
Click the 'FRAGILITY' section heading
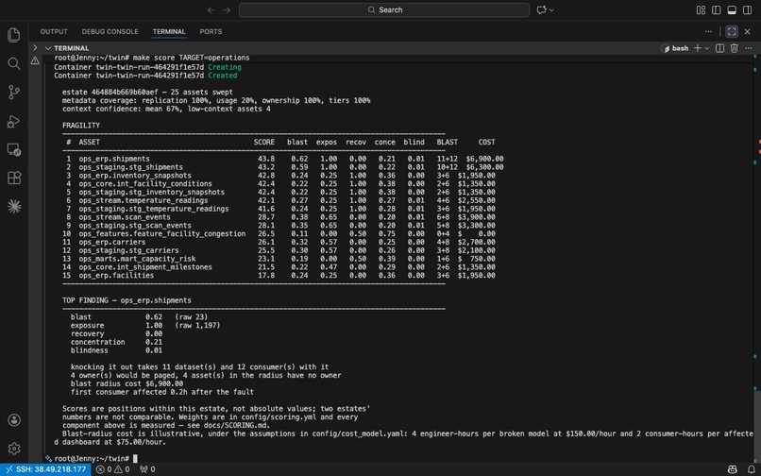pyautogui.click(x=81, y=126)
